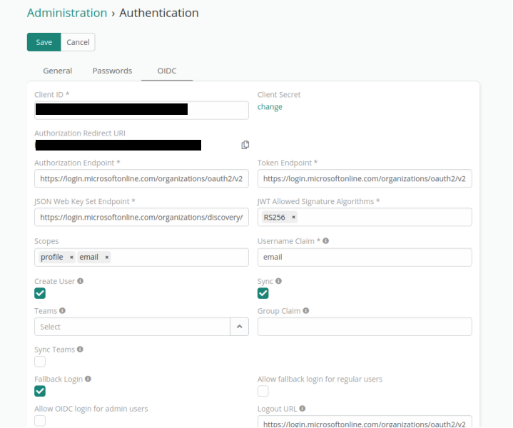Image resolution: width=513 pixels, height=428 pixels.
Task: Click the Group Claim input field
Action: (364, 327)
